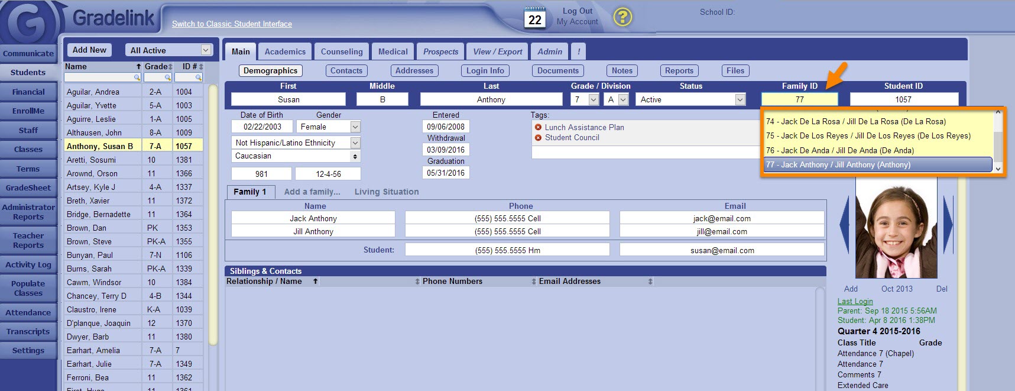Go to next student with right arrow
Viewport: 1015px width, 391px height.
(948, 224)
